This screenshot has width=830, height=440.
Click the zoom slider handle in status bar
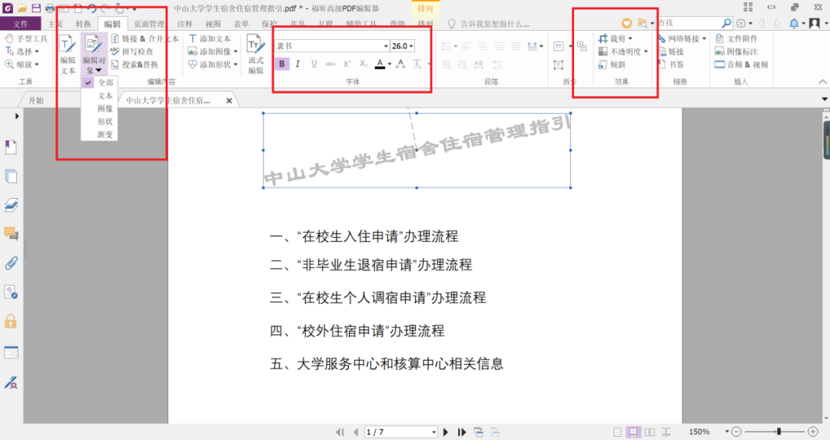pyautogui.click(x=779, y=432)
